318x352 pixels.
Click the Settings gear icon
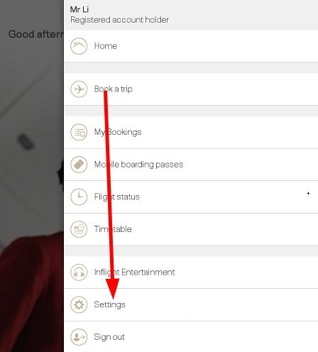[x=79, y=304]
